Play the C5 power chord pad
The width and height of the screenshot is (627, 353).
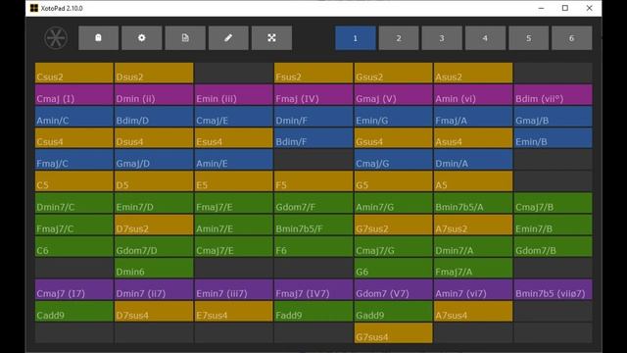74,180
